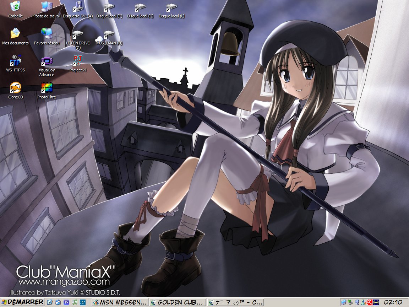Launch the green music note quick launch icon
Viewport: 409px width, 307px height.
(x=75, y=302)
